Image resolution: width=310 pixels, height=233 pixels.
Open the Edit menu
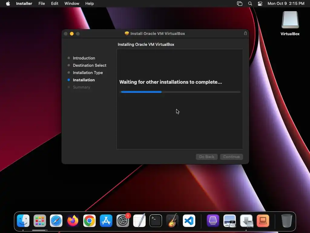pyautogui.click(x=54, y=3)
